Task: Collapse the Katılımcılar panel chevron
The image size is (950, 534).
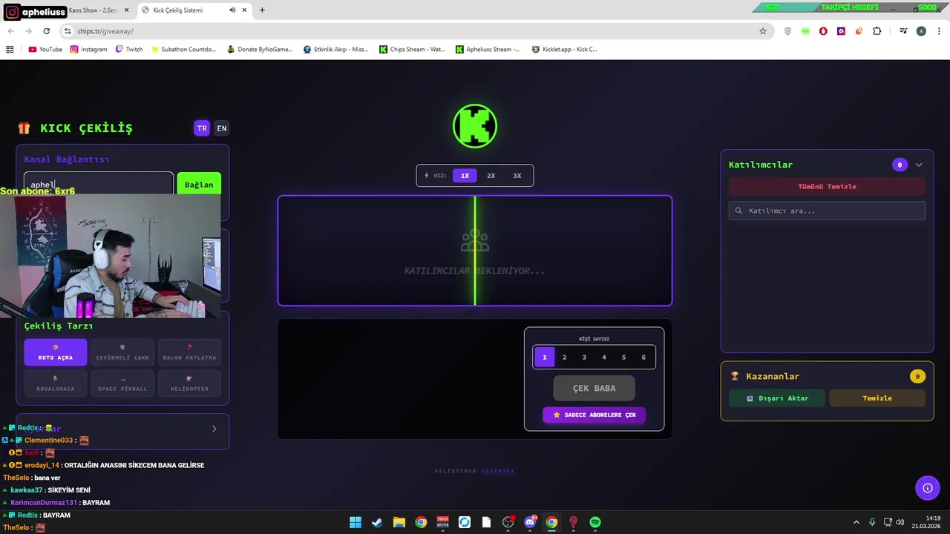Action: click(919, 165)
